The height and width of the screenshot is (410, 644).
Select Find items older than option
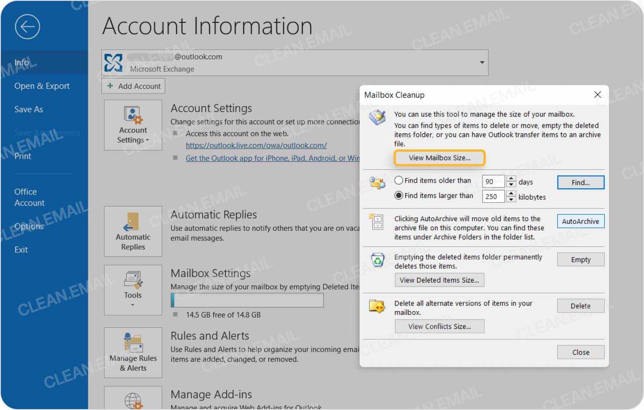[399, 180]
